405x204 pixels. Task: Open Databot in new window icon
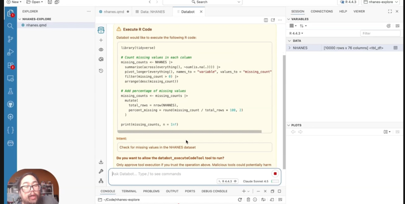273,20
